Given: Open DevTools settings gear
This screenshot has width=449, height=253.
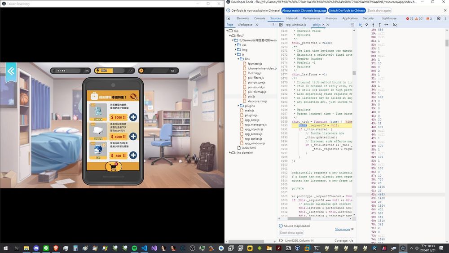Looking at the screenshot, I should click(x=438, y=18).
